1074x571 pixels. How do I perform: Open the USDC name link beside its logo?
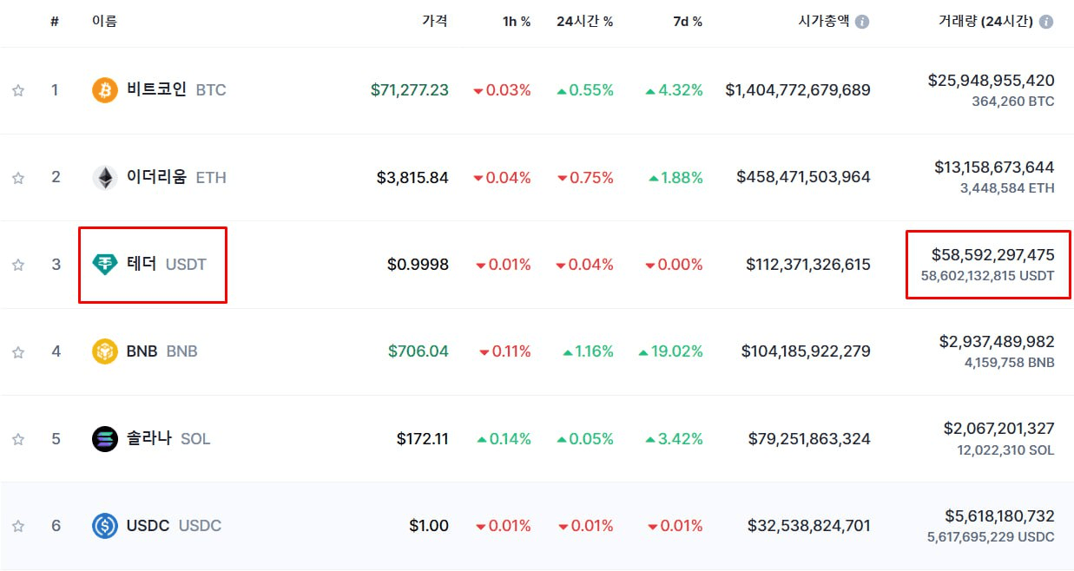(148, 526)
